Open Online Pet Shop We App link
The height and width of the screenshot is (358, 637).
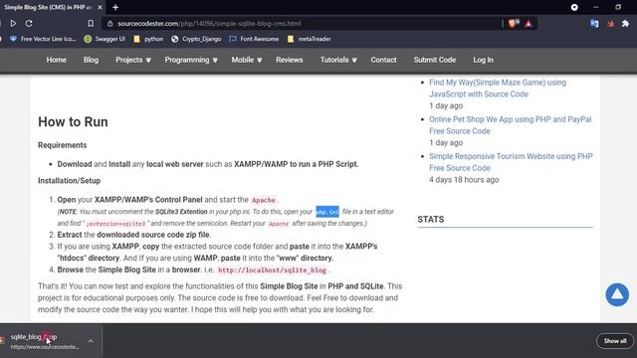[511, 125]
